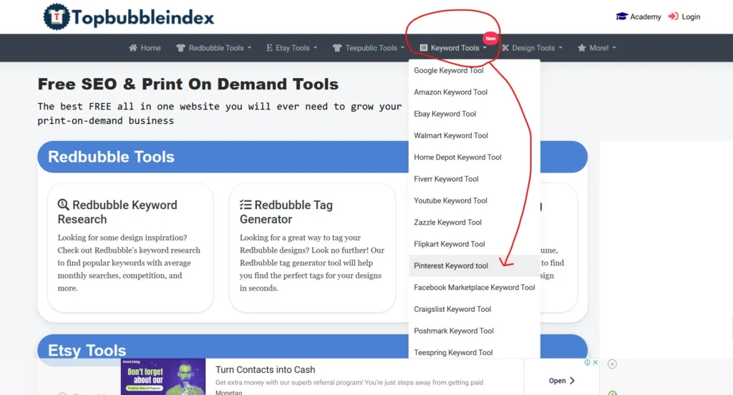Click the Redbubble Keyword Research magnifier icon

pyautogui.click(x=63, y=205)
